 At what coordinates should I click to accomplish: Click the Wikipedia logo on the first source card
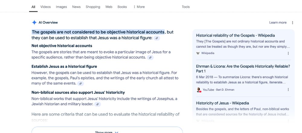[x=198, y=53]
